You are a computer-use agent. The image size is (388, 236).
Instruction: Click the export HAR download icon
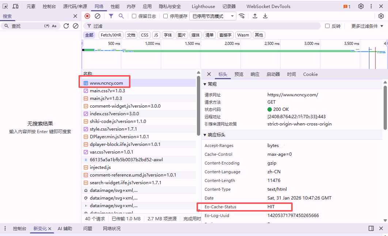pyautogui.click(x=265, y=16)
